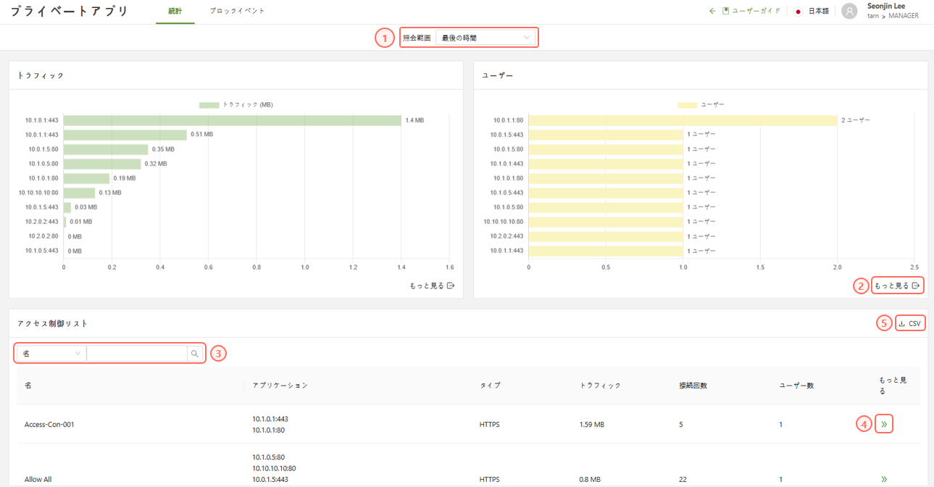Click the user avatar icon
The width and height of the screenshot is (934, 487).
pos(849,12)
